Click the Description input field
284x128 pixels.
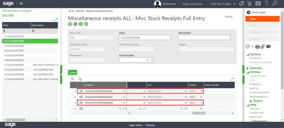pyautogui.click(x=204, y=38)
